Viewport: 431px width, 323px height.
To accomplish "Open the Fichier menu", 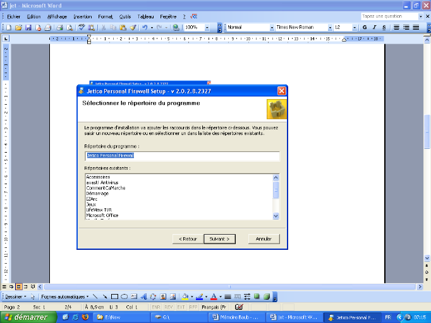I will [13, 17].
